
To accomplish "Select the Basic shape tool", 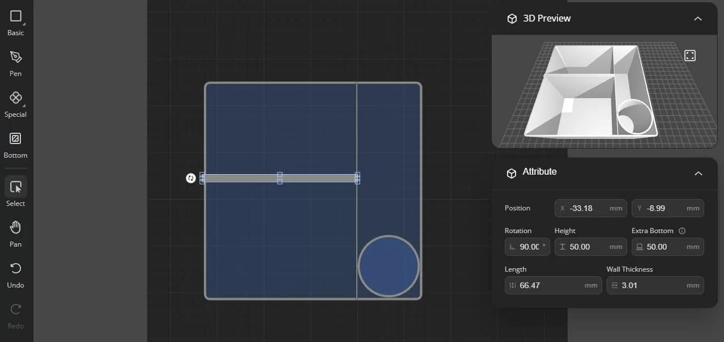I will click(x=16, y=23).
